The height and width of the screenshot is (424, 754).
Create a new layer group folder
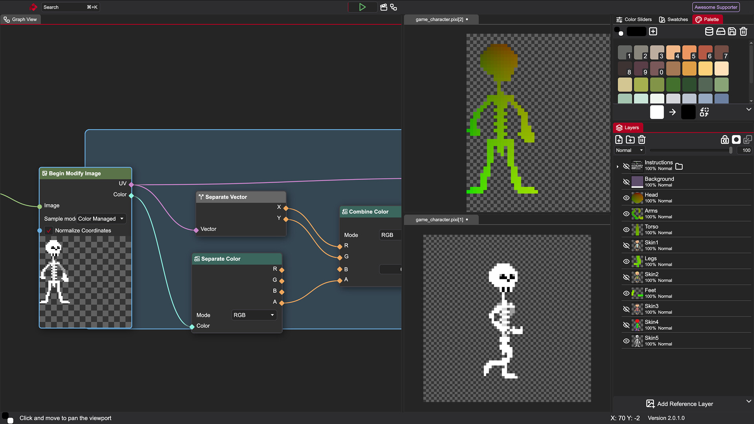[x=631, y=139]
